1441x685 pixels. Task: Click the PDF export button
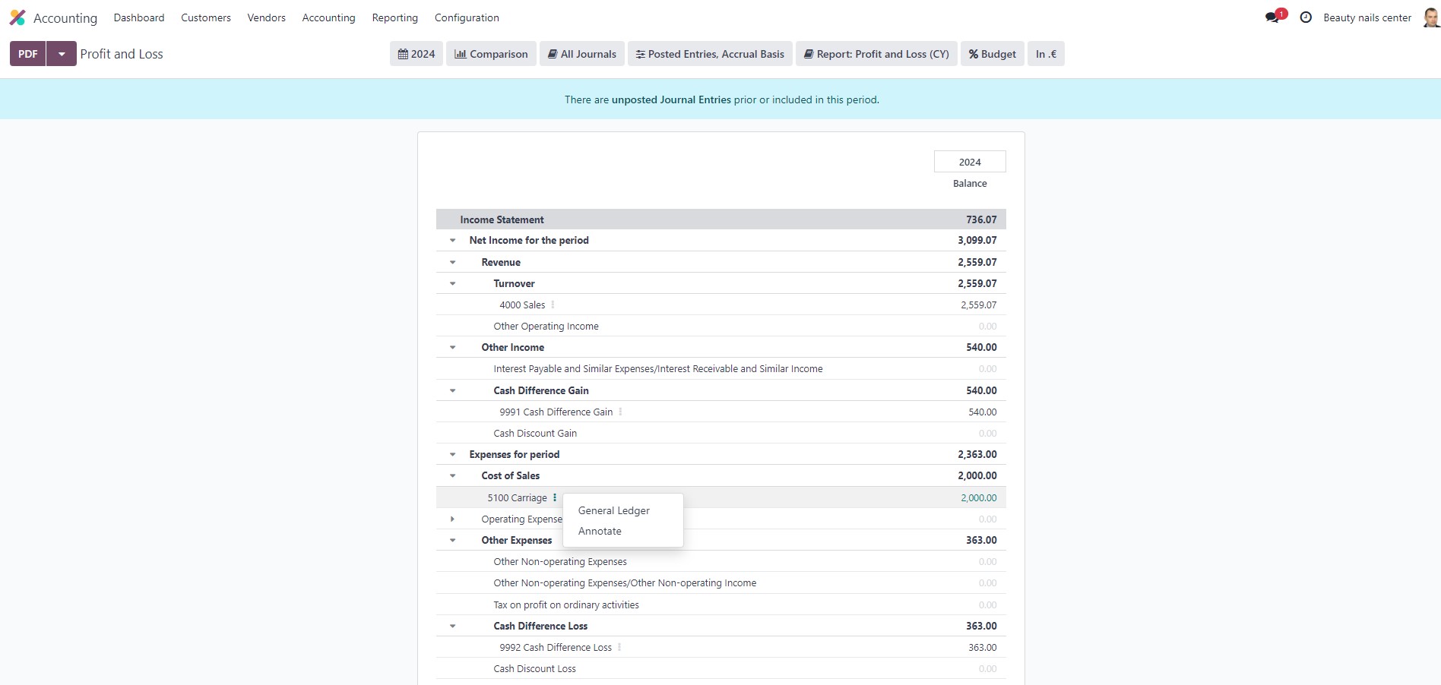(28, 54)
